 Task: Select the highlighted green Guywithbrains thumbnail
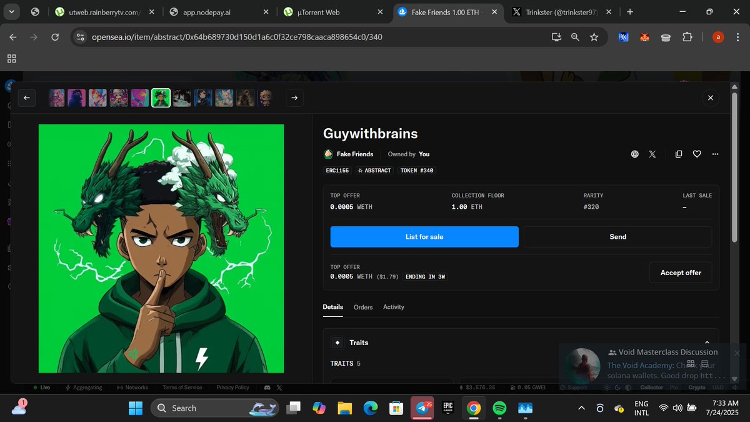pyautogui.click(x=161, y=98)
